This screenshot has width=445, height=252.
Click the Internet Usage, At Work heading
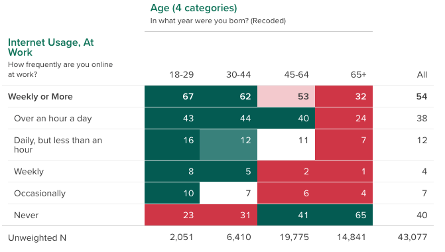click(51, 47)
